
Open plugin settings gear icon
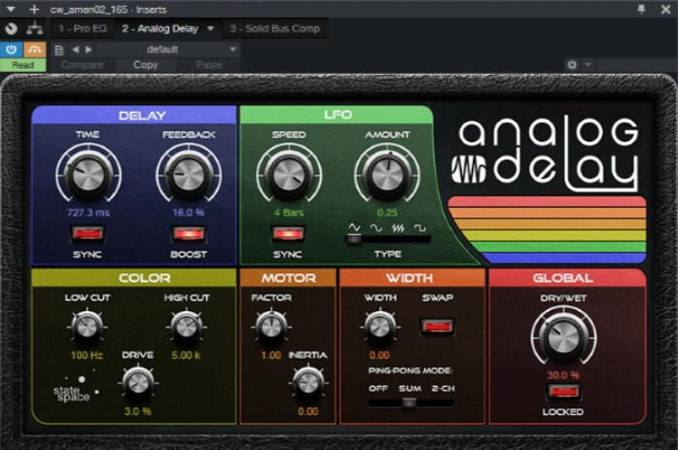pos(572,65)
